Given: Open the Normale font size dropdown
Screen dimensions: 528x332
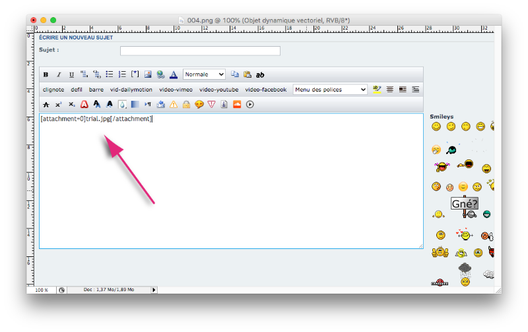Looking at the screenshot, I should tap(204, 74).
